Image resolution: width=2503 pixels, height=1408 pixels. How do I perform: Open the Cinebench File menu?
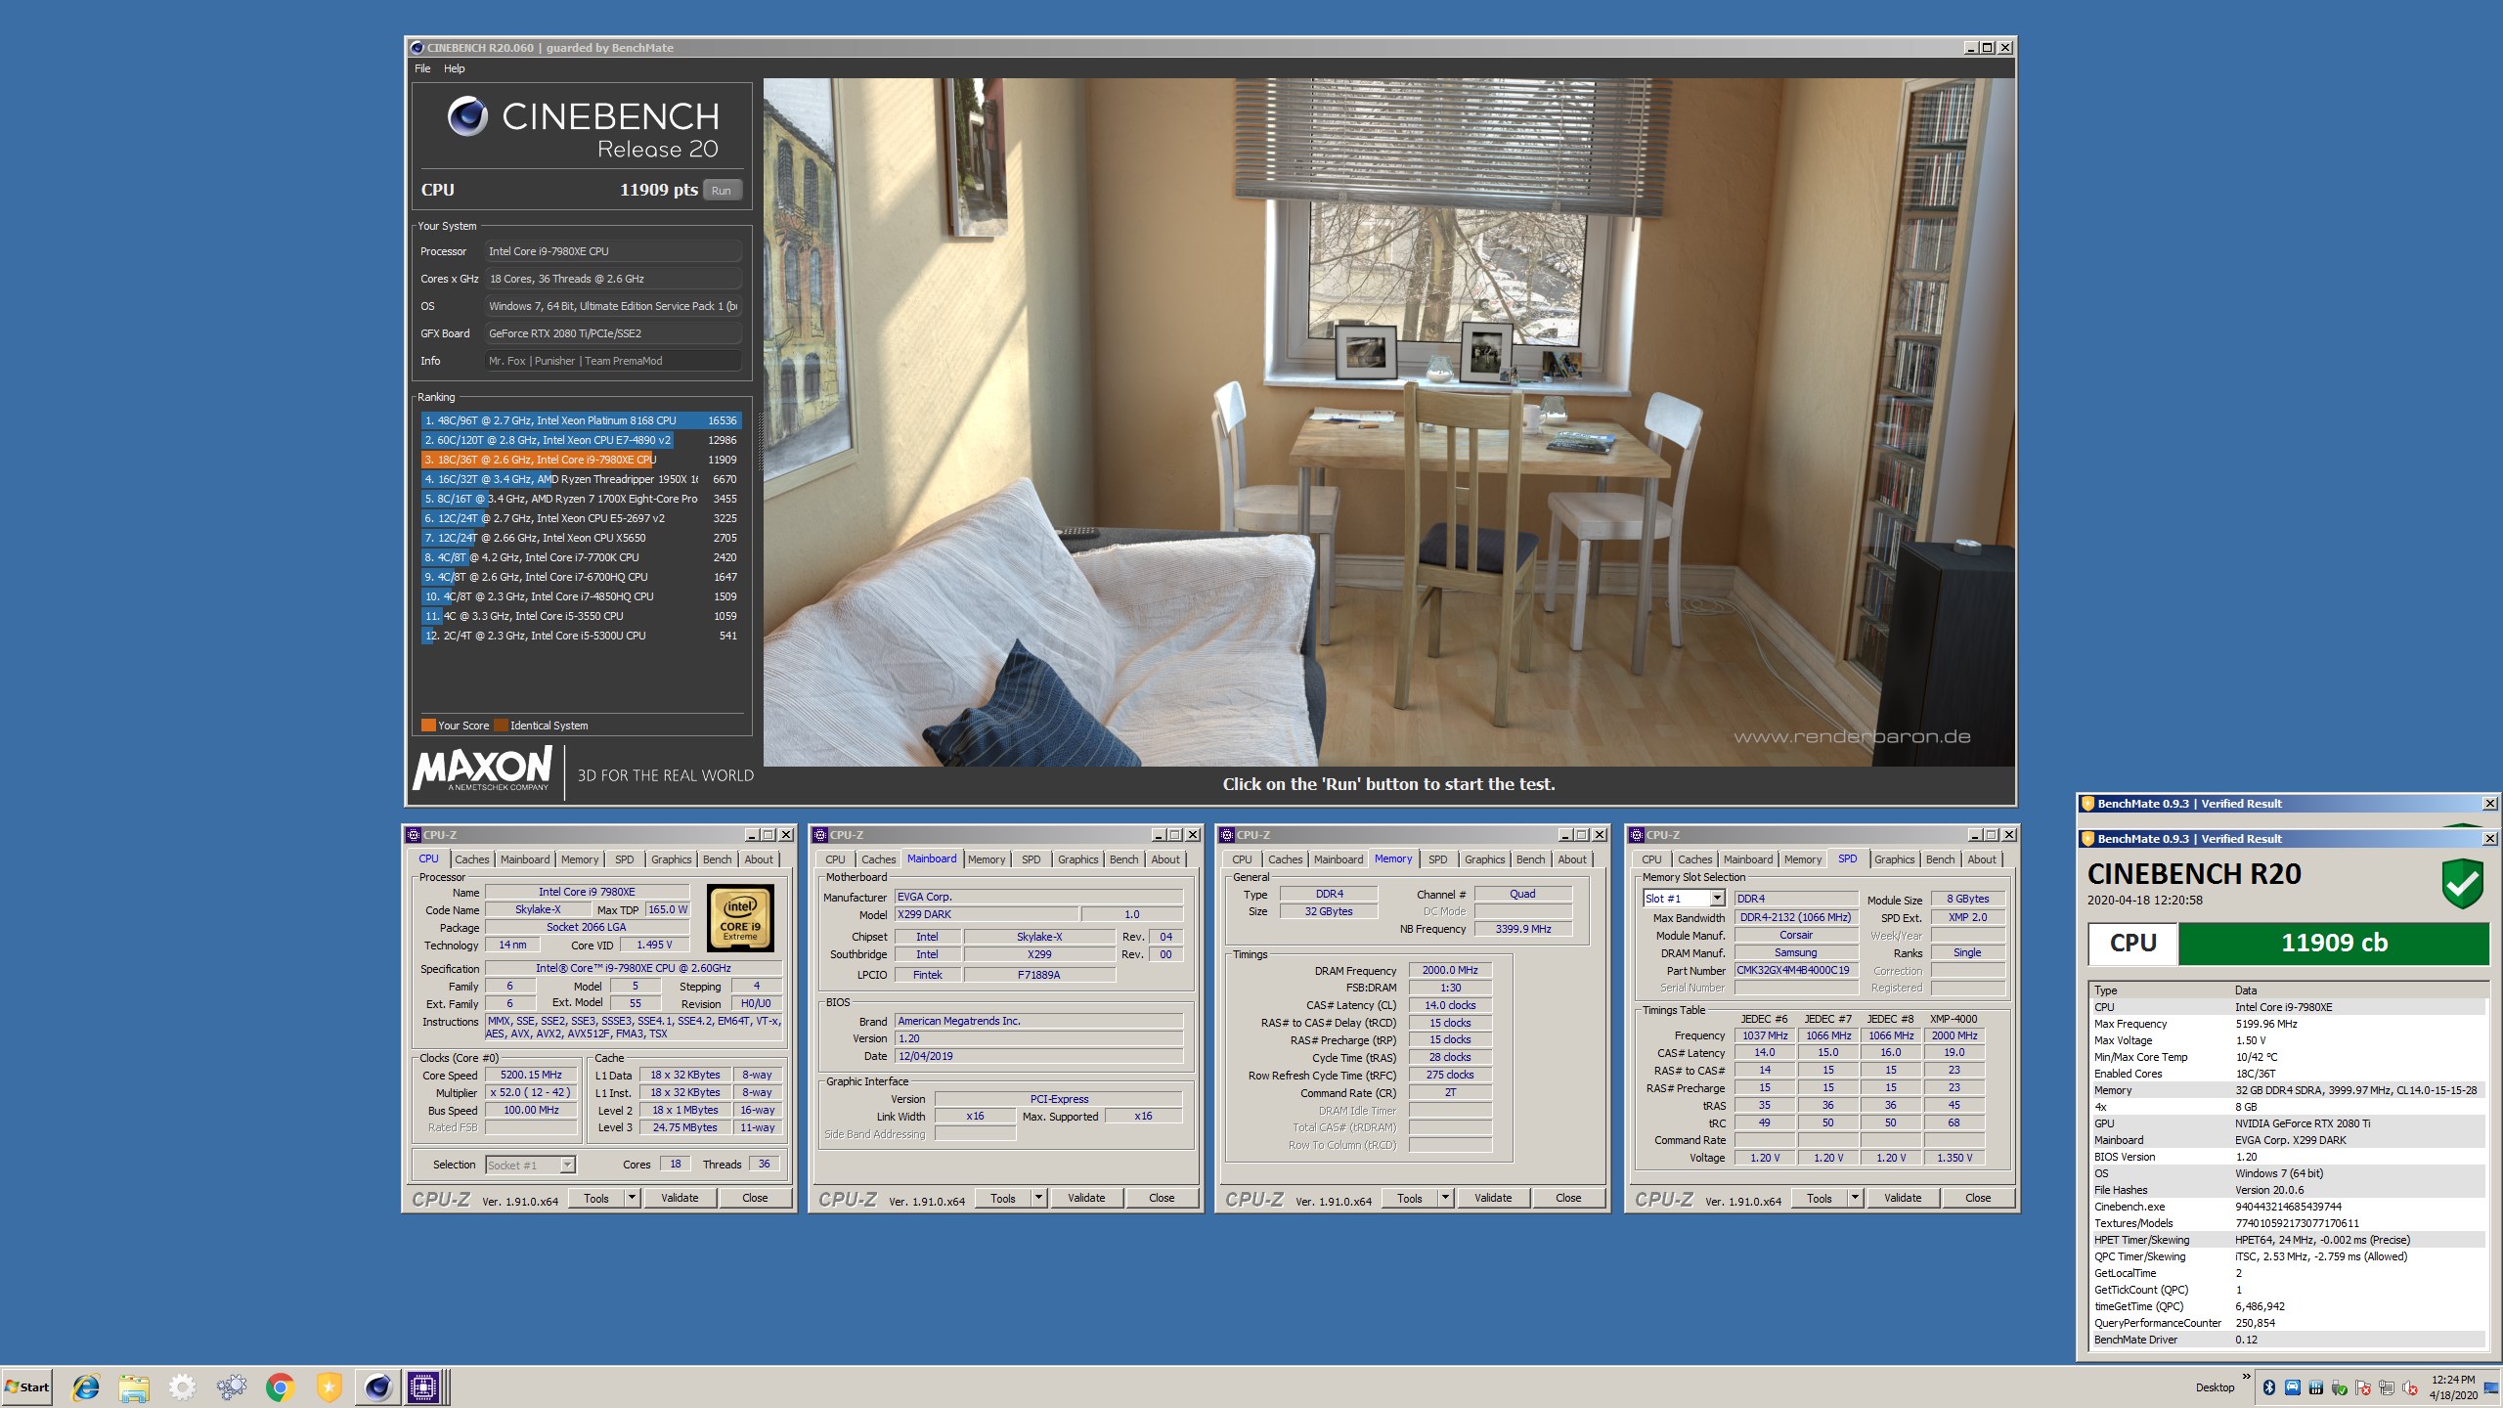click(422, 68)
